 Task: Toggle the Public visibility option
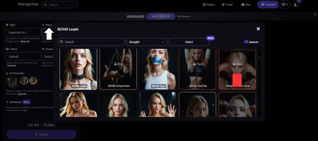pyautogui.click(x=50, y=125)
